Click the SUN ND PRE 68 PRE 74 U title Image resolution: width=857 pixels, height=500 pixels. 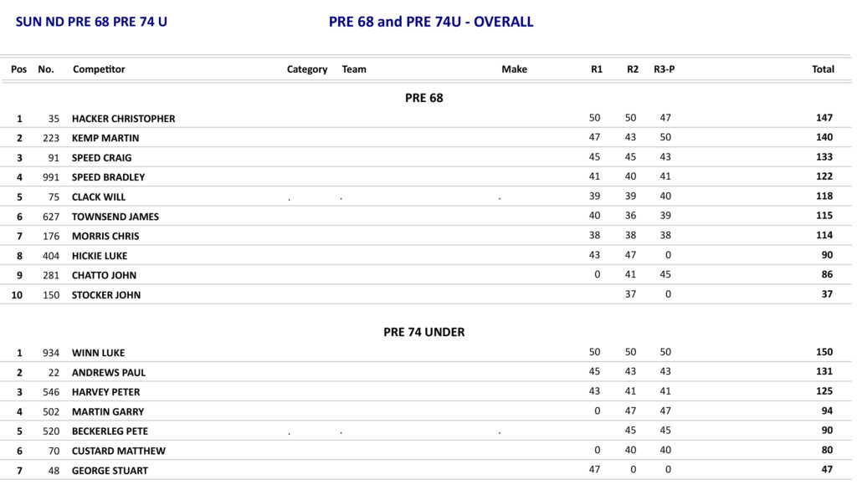pos(91,22)
